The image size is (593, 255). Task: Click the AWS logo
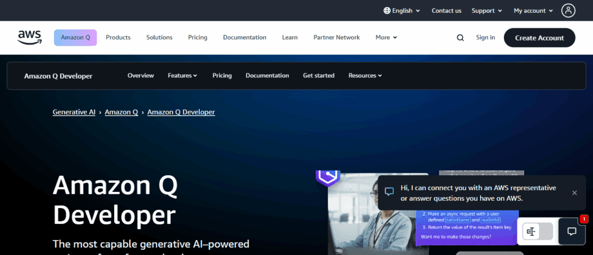(30, 38)
